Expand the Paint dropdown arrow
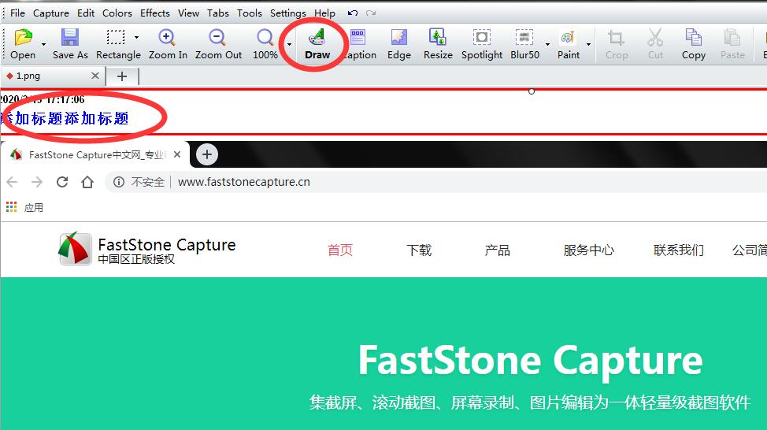Screen dimensions: 767x430 [588, 45]
